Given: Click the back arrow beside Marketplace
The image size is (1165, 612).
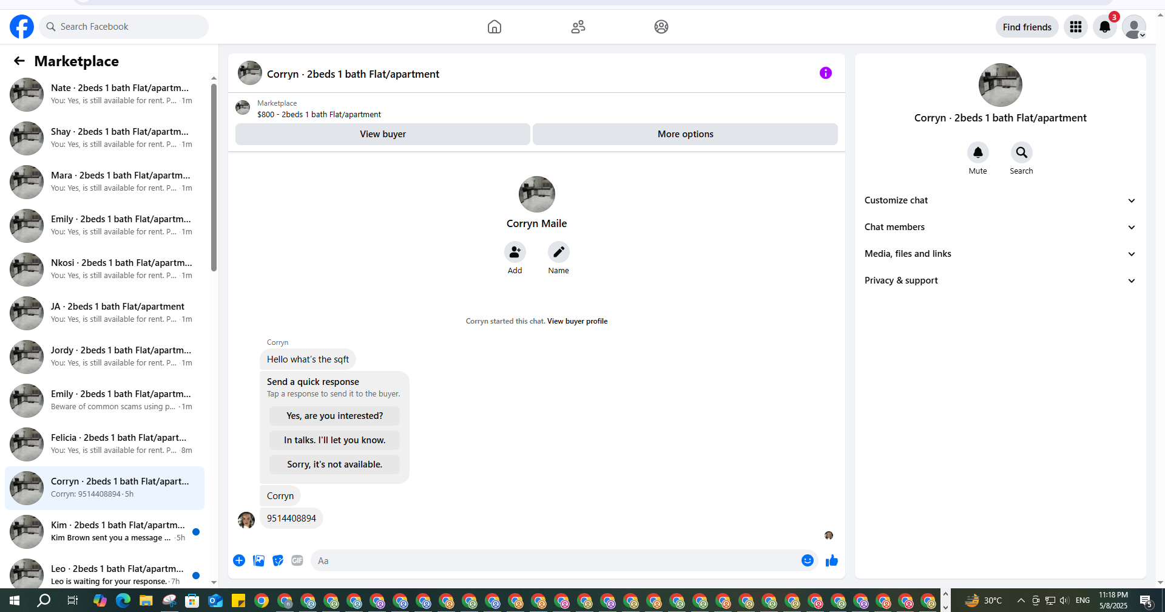Looking at the screenshot, I should tap(19, 61).
